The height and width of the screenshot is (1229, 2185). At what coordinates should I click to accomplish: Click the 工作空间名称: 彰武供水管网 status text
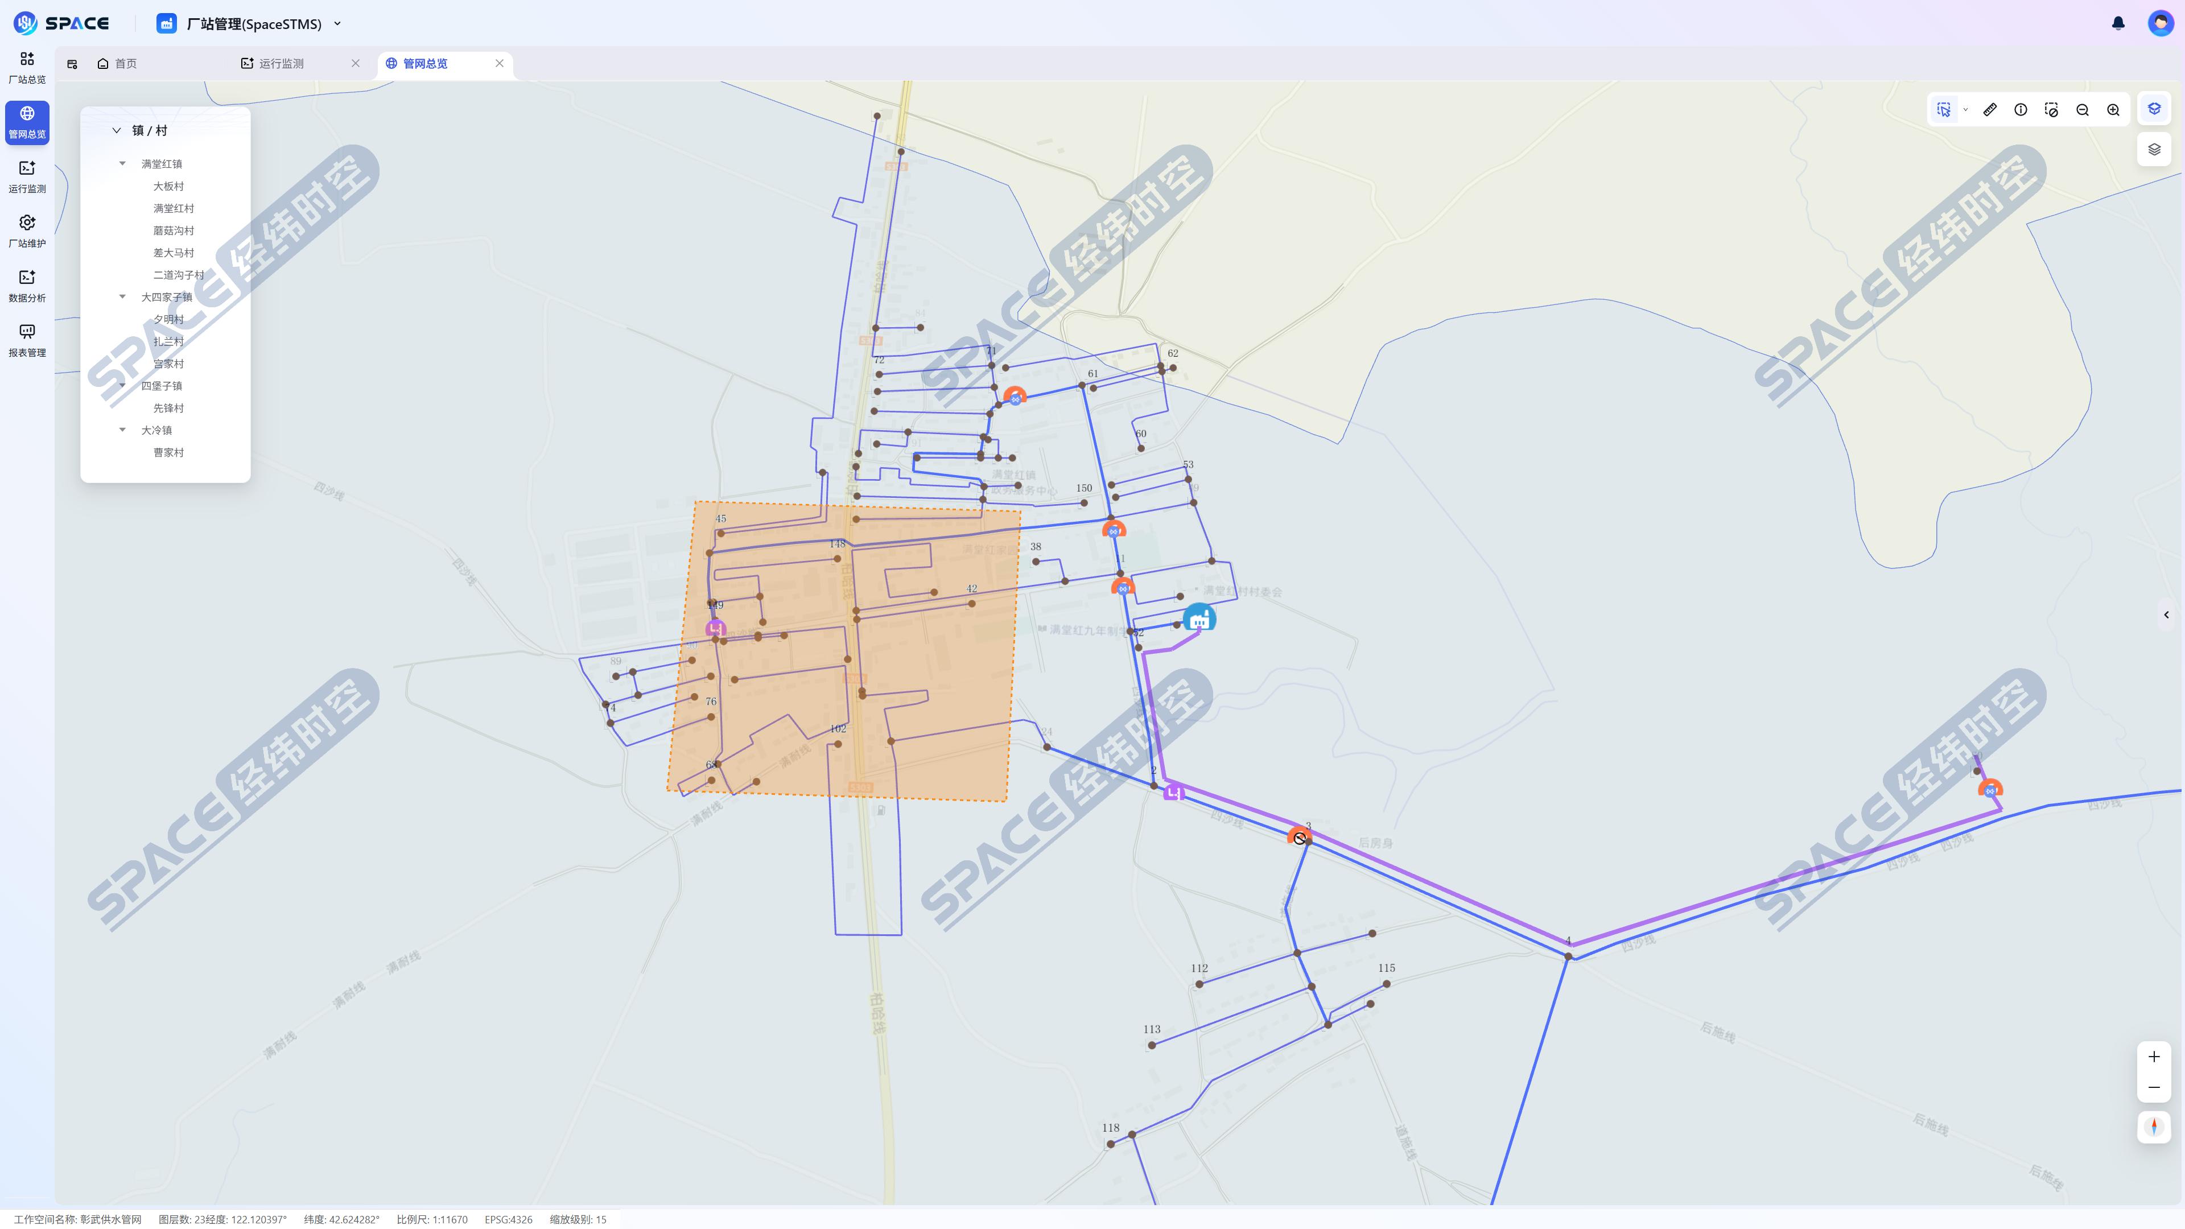pos(77,1220)
